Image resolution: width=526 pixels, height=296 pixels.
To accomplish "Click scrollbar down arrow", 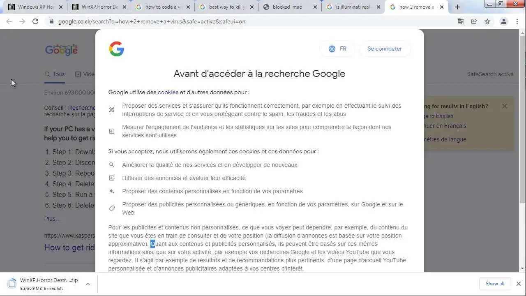I will click(x=522, y=268).
